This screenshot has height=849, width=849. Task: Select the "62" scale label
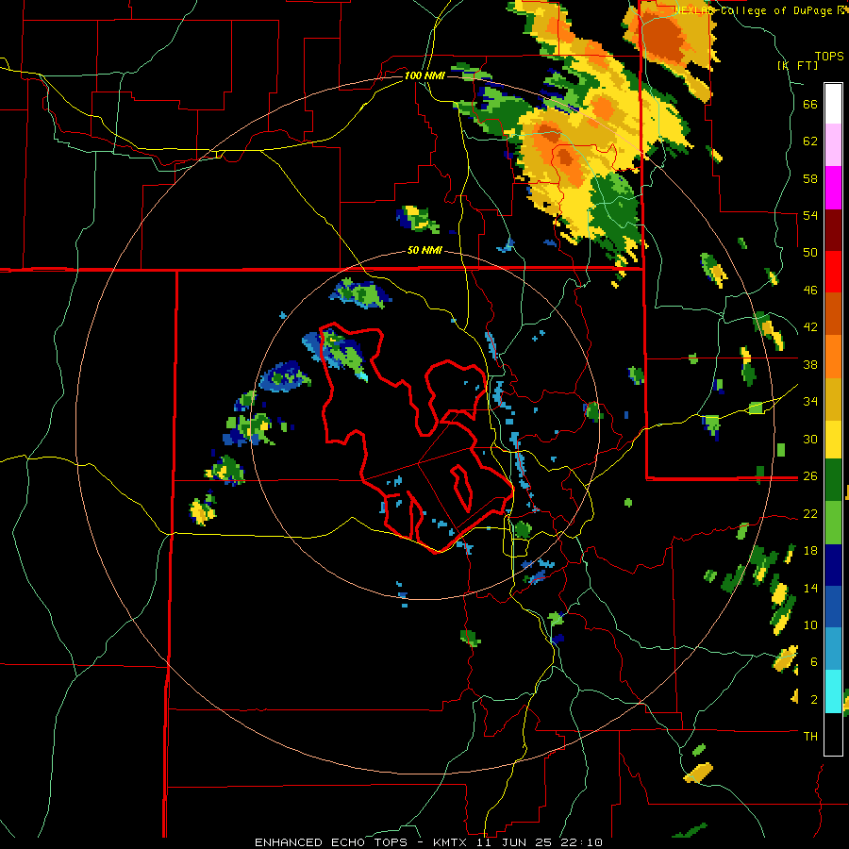810,141
